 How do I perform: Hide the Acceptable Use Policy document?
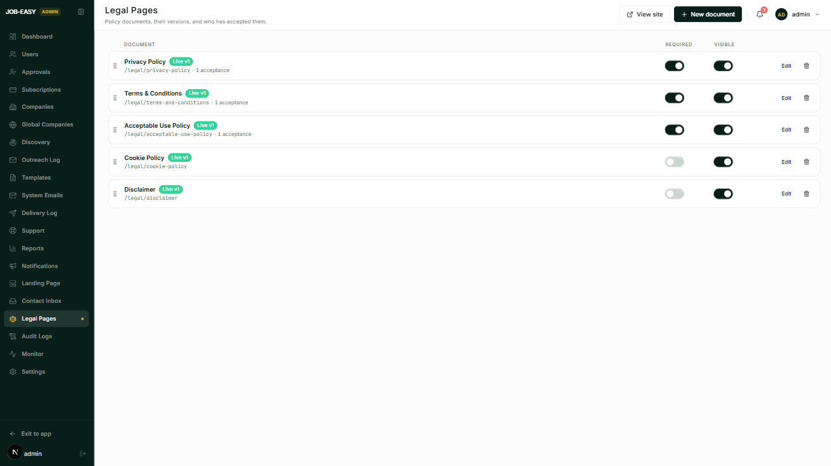pyautogui.click(x=723, y=130)
